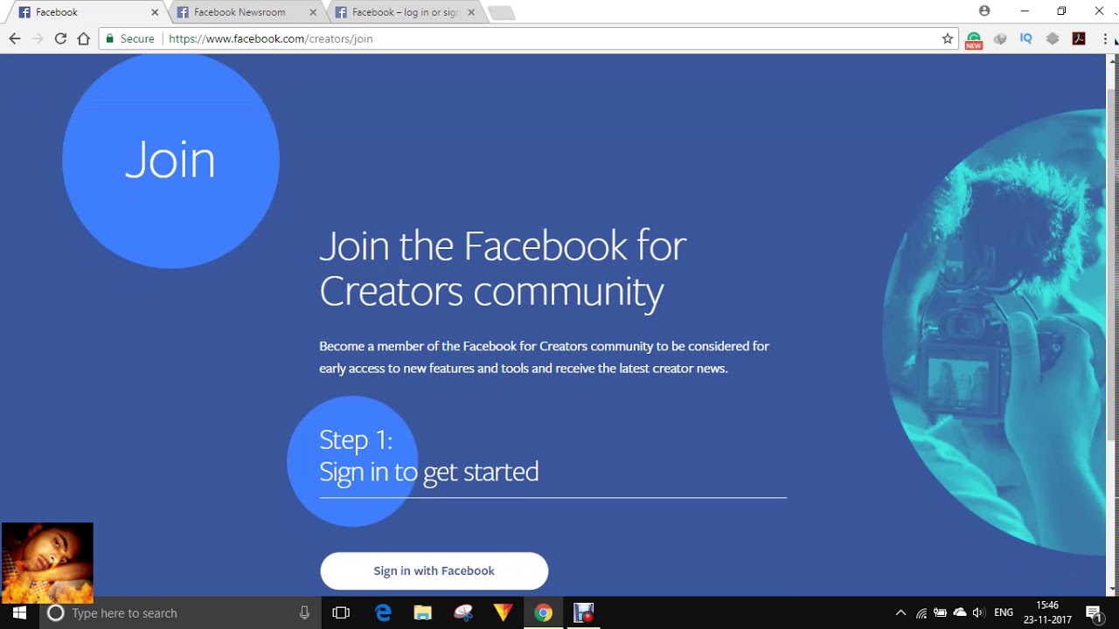The width and height of the screenshot is (1119, 629).
Task: Open the Grammarly extension with NEW badge
Action: 973,39
